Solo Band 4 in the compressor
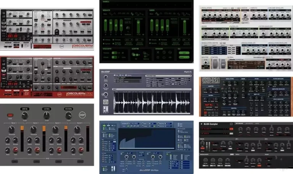This screenshot has width=293, height=174. (x=80, y=161)
